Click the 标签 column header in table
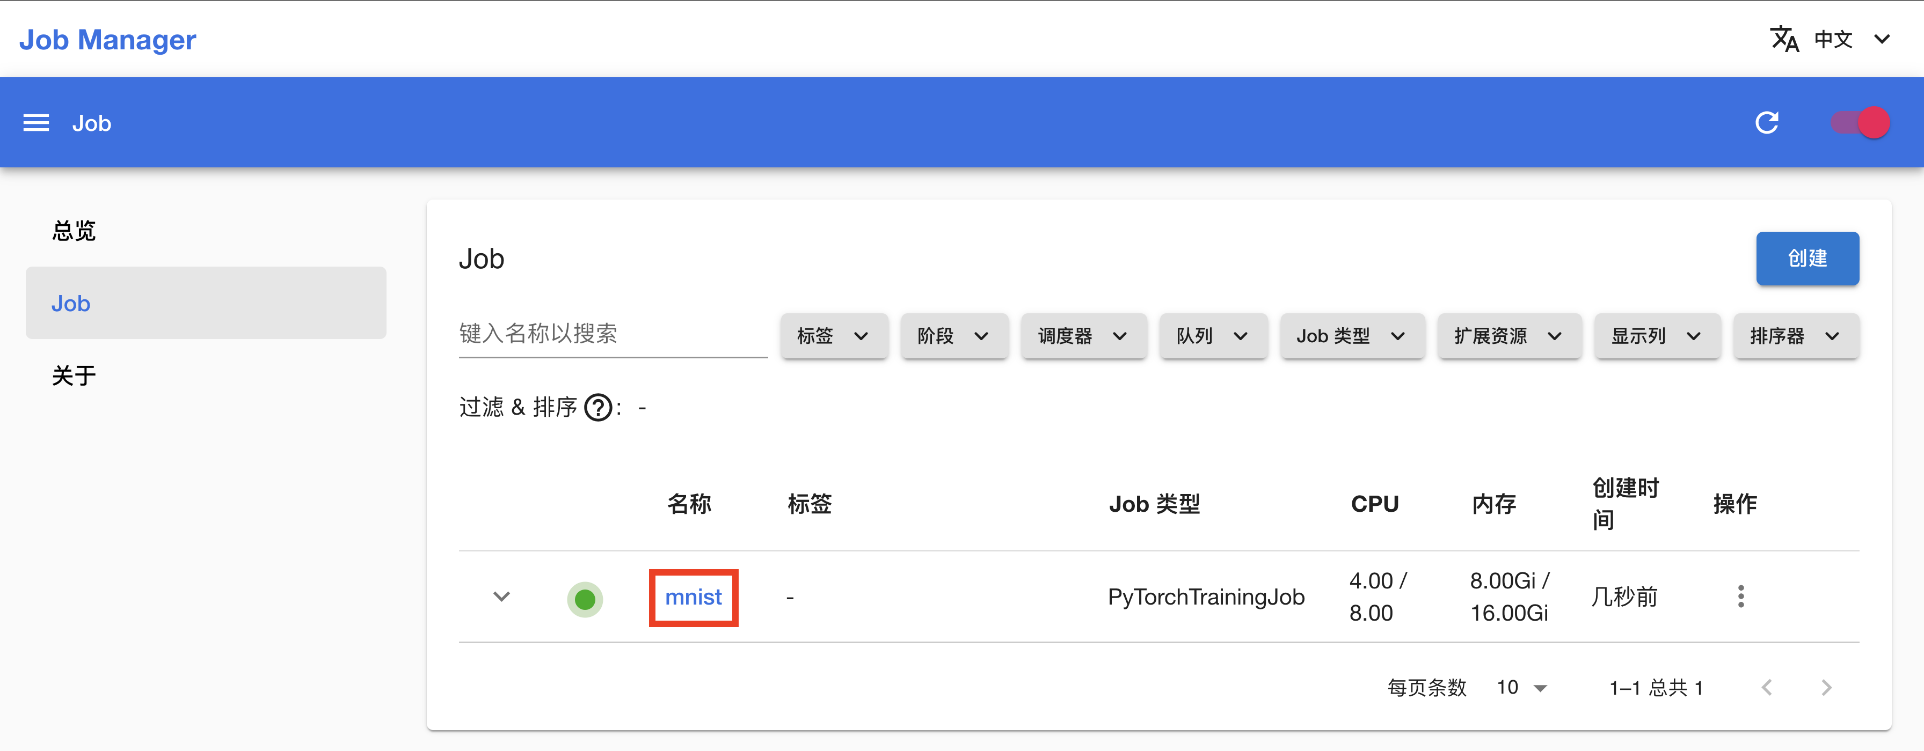The width and height of the screenshot is (1924, 751). pyautogui.click(x=810, y=504)
